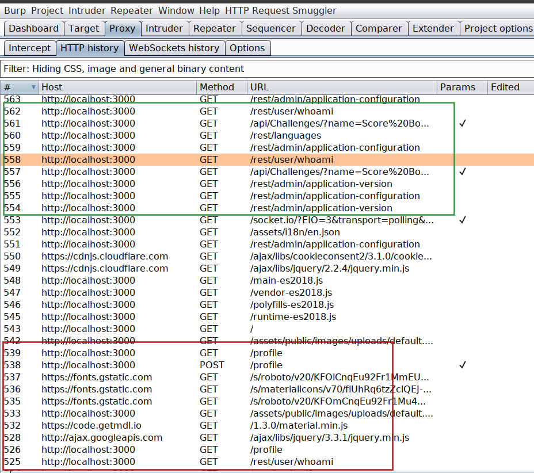Select row 532 code.getmdl.io material.min.js
534x473 pixels.
(x=267, y=426)
